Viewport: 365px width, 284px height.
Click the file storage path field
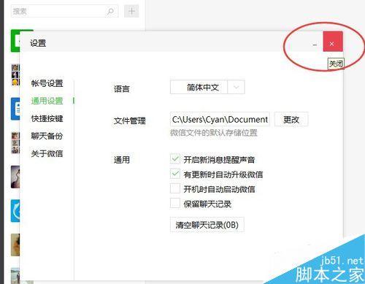(x=220, y=119)
